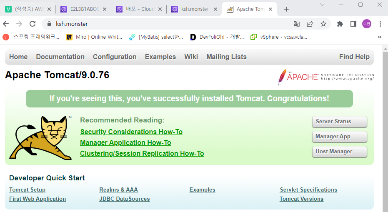Open the tab search dropdown arrow
Image resolution: width=388 pixels, height=212 pixels.
point(322,5)
